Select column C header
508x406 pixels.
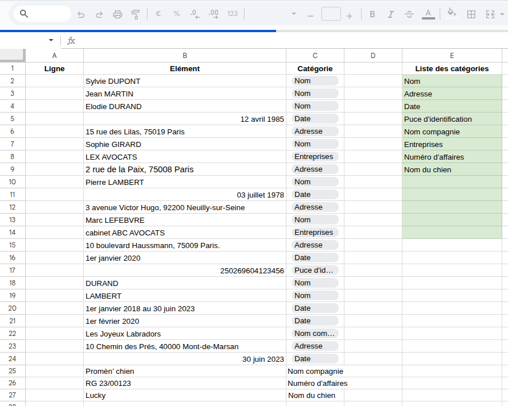click(315, 56)
